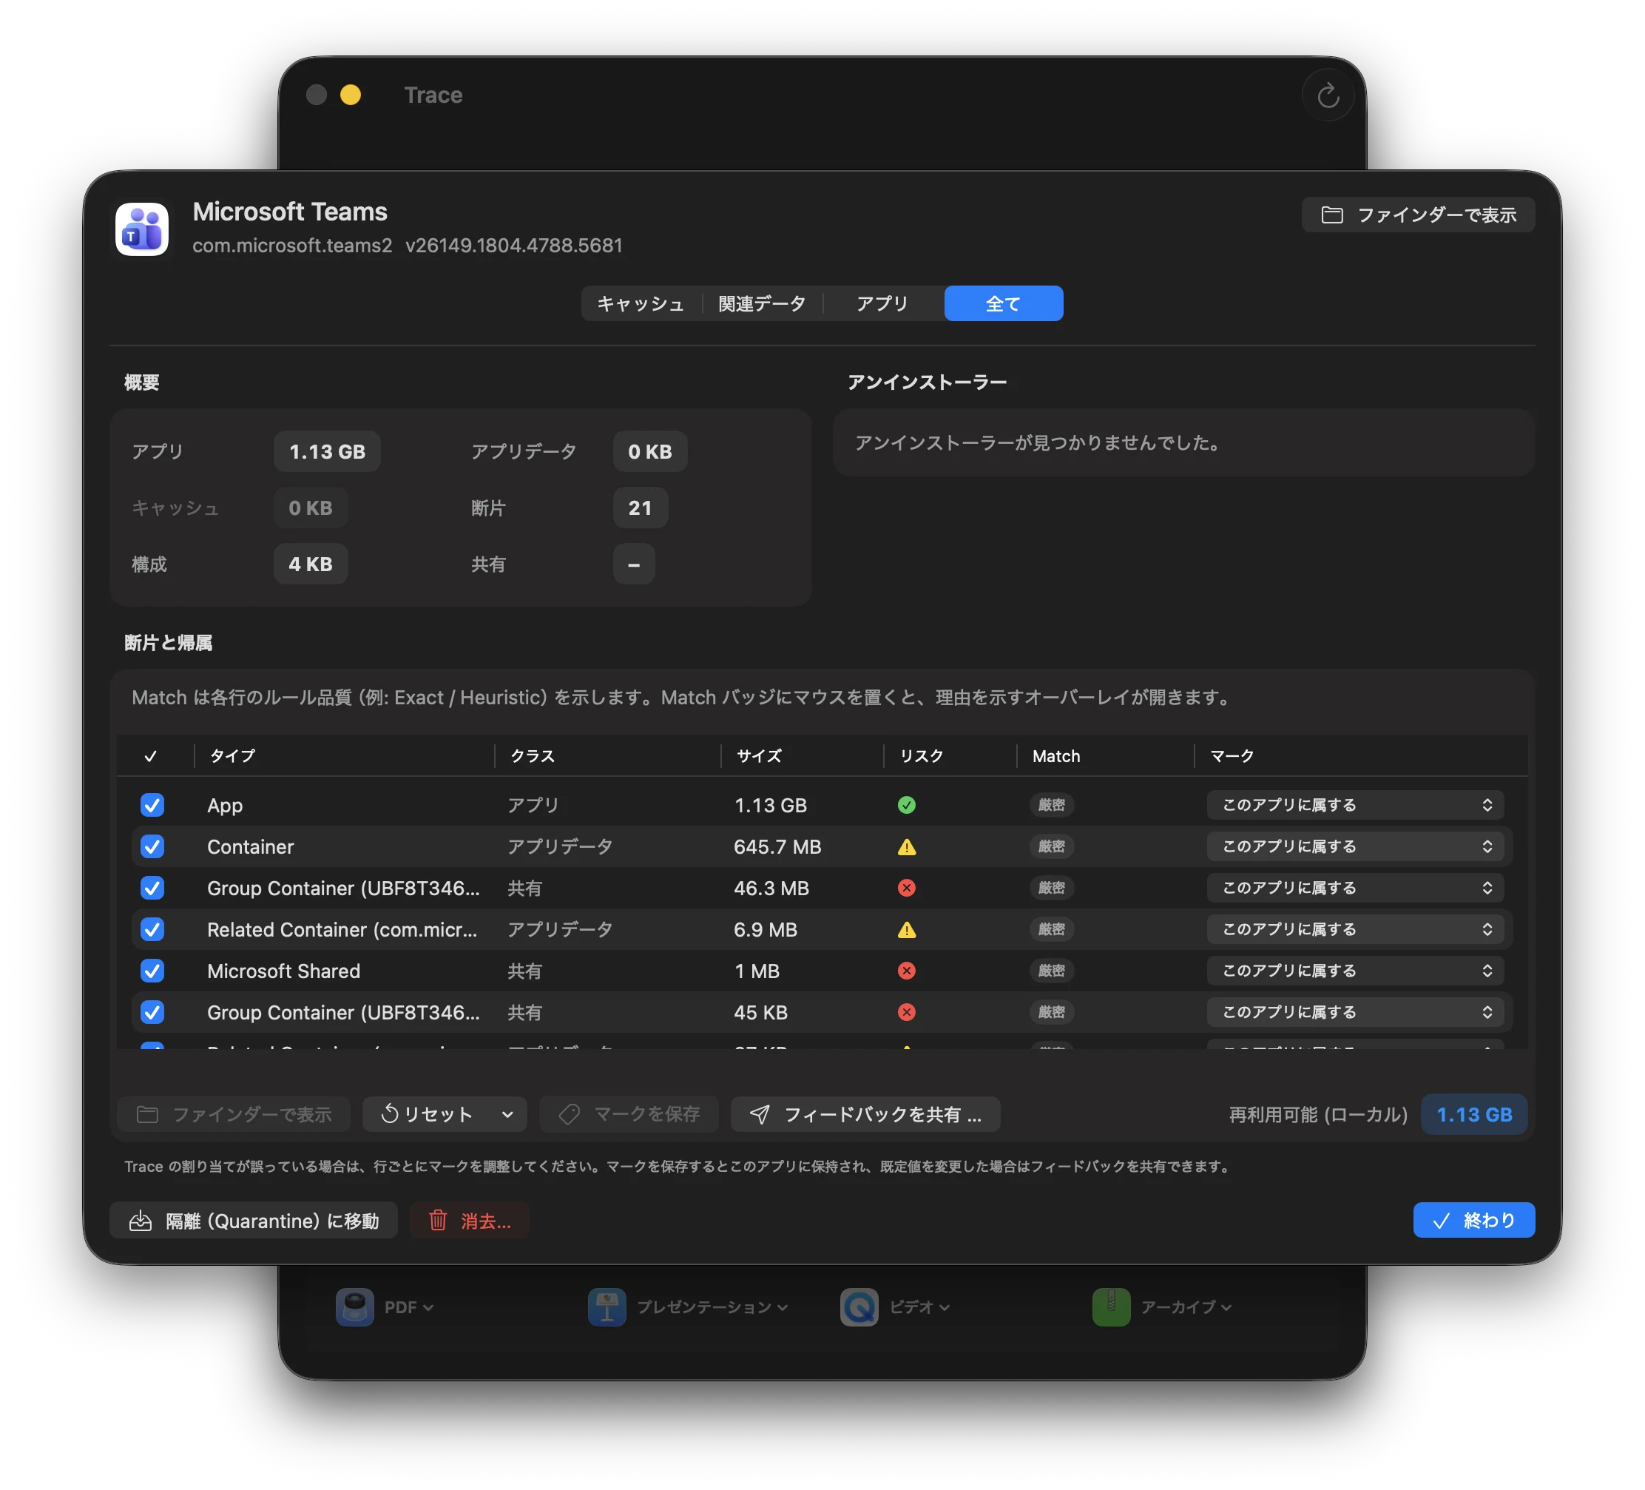Click the 断片 count value 21
This screenshot has height=1490, width=1645.
pos(641,508)
